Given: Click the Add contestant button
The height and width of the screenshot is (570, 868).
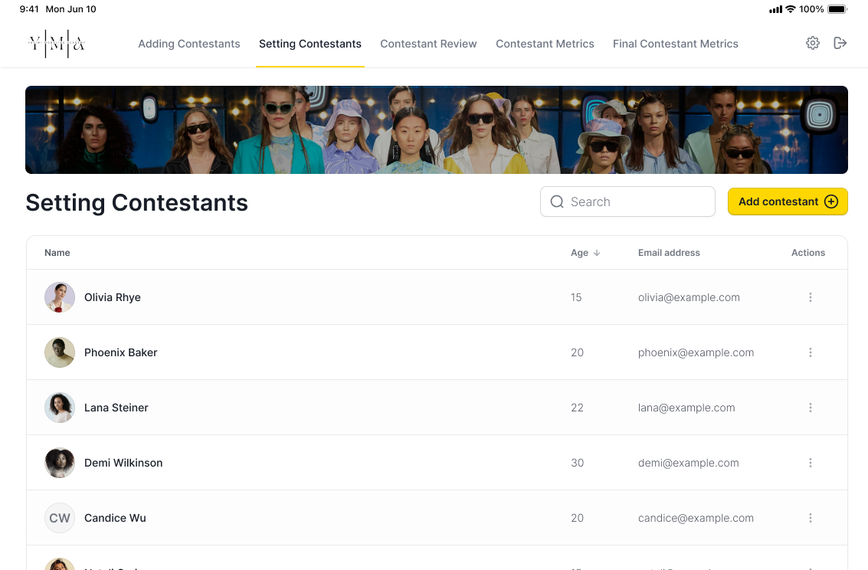Looking at the screenshot, I should [x=788, y=201].
